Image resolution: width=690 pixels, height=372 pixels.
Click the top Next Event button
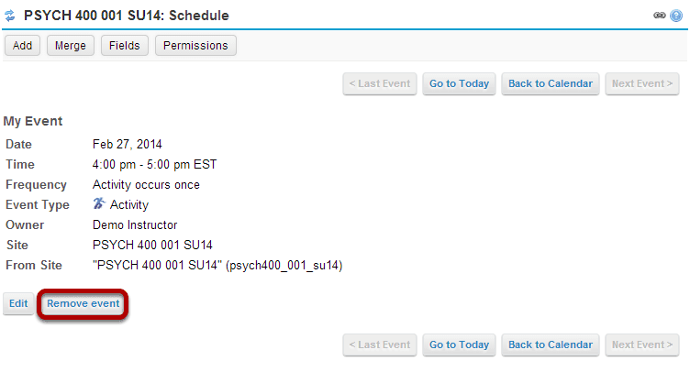click(642, 84)
